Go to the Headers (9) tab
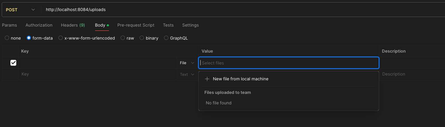Viewport: 445px width, 127px height. point(73,25)
